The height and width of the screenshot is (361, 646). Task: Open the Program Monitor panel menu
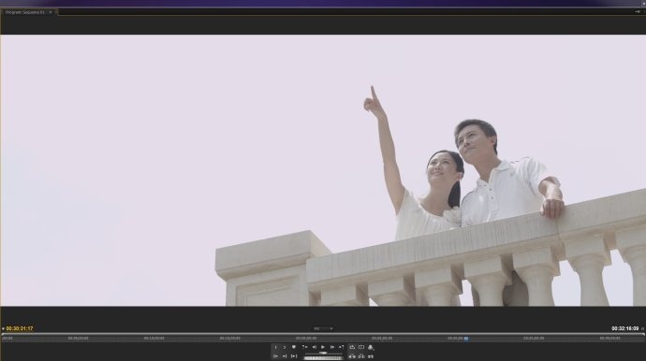pyautogui.click(x=639, y=12)
